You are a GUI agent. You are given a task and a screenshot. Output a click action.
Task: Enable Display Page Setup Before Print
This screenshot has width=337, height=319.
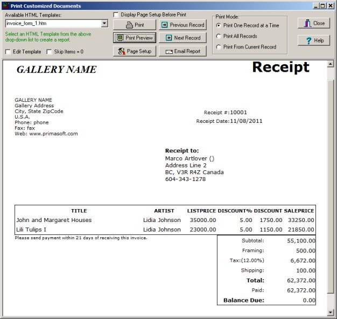pos(116,15)
